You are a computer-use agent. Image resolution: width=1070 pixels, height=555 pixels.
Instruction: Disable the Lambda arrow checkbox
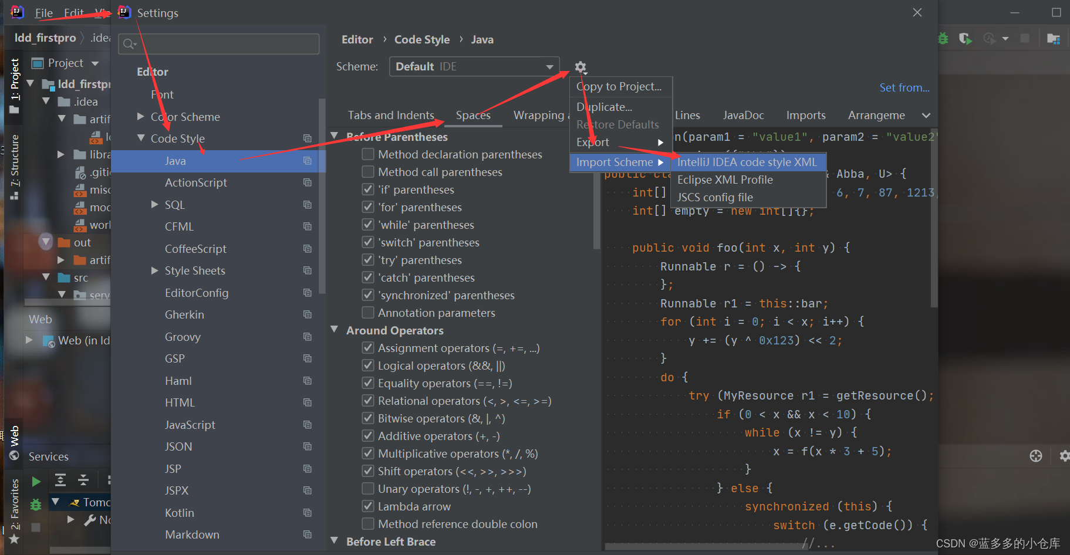(x=368, y=506)
